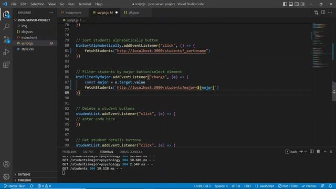Follow the students?_sort=name URL link
The width and height of the screenshot is (336, 189).
pyautogui.click(x=161, y=51)
